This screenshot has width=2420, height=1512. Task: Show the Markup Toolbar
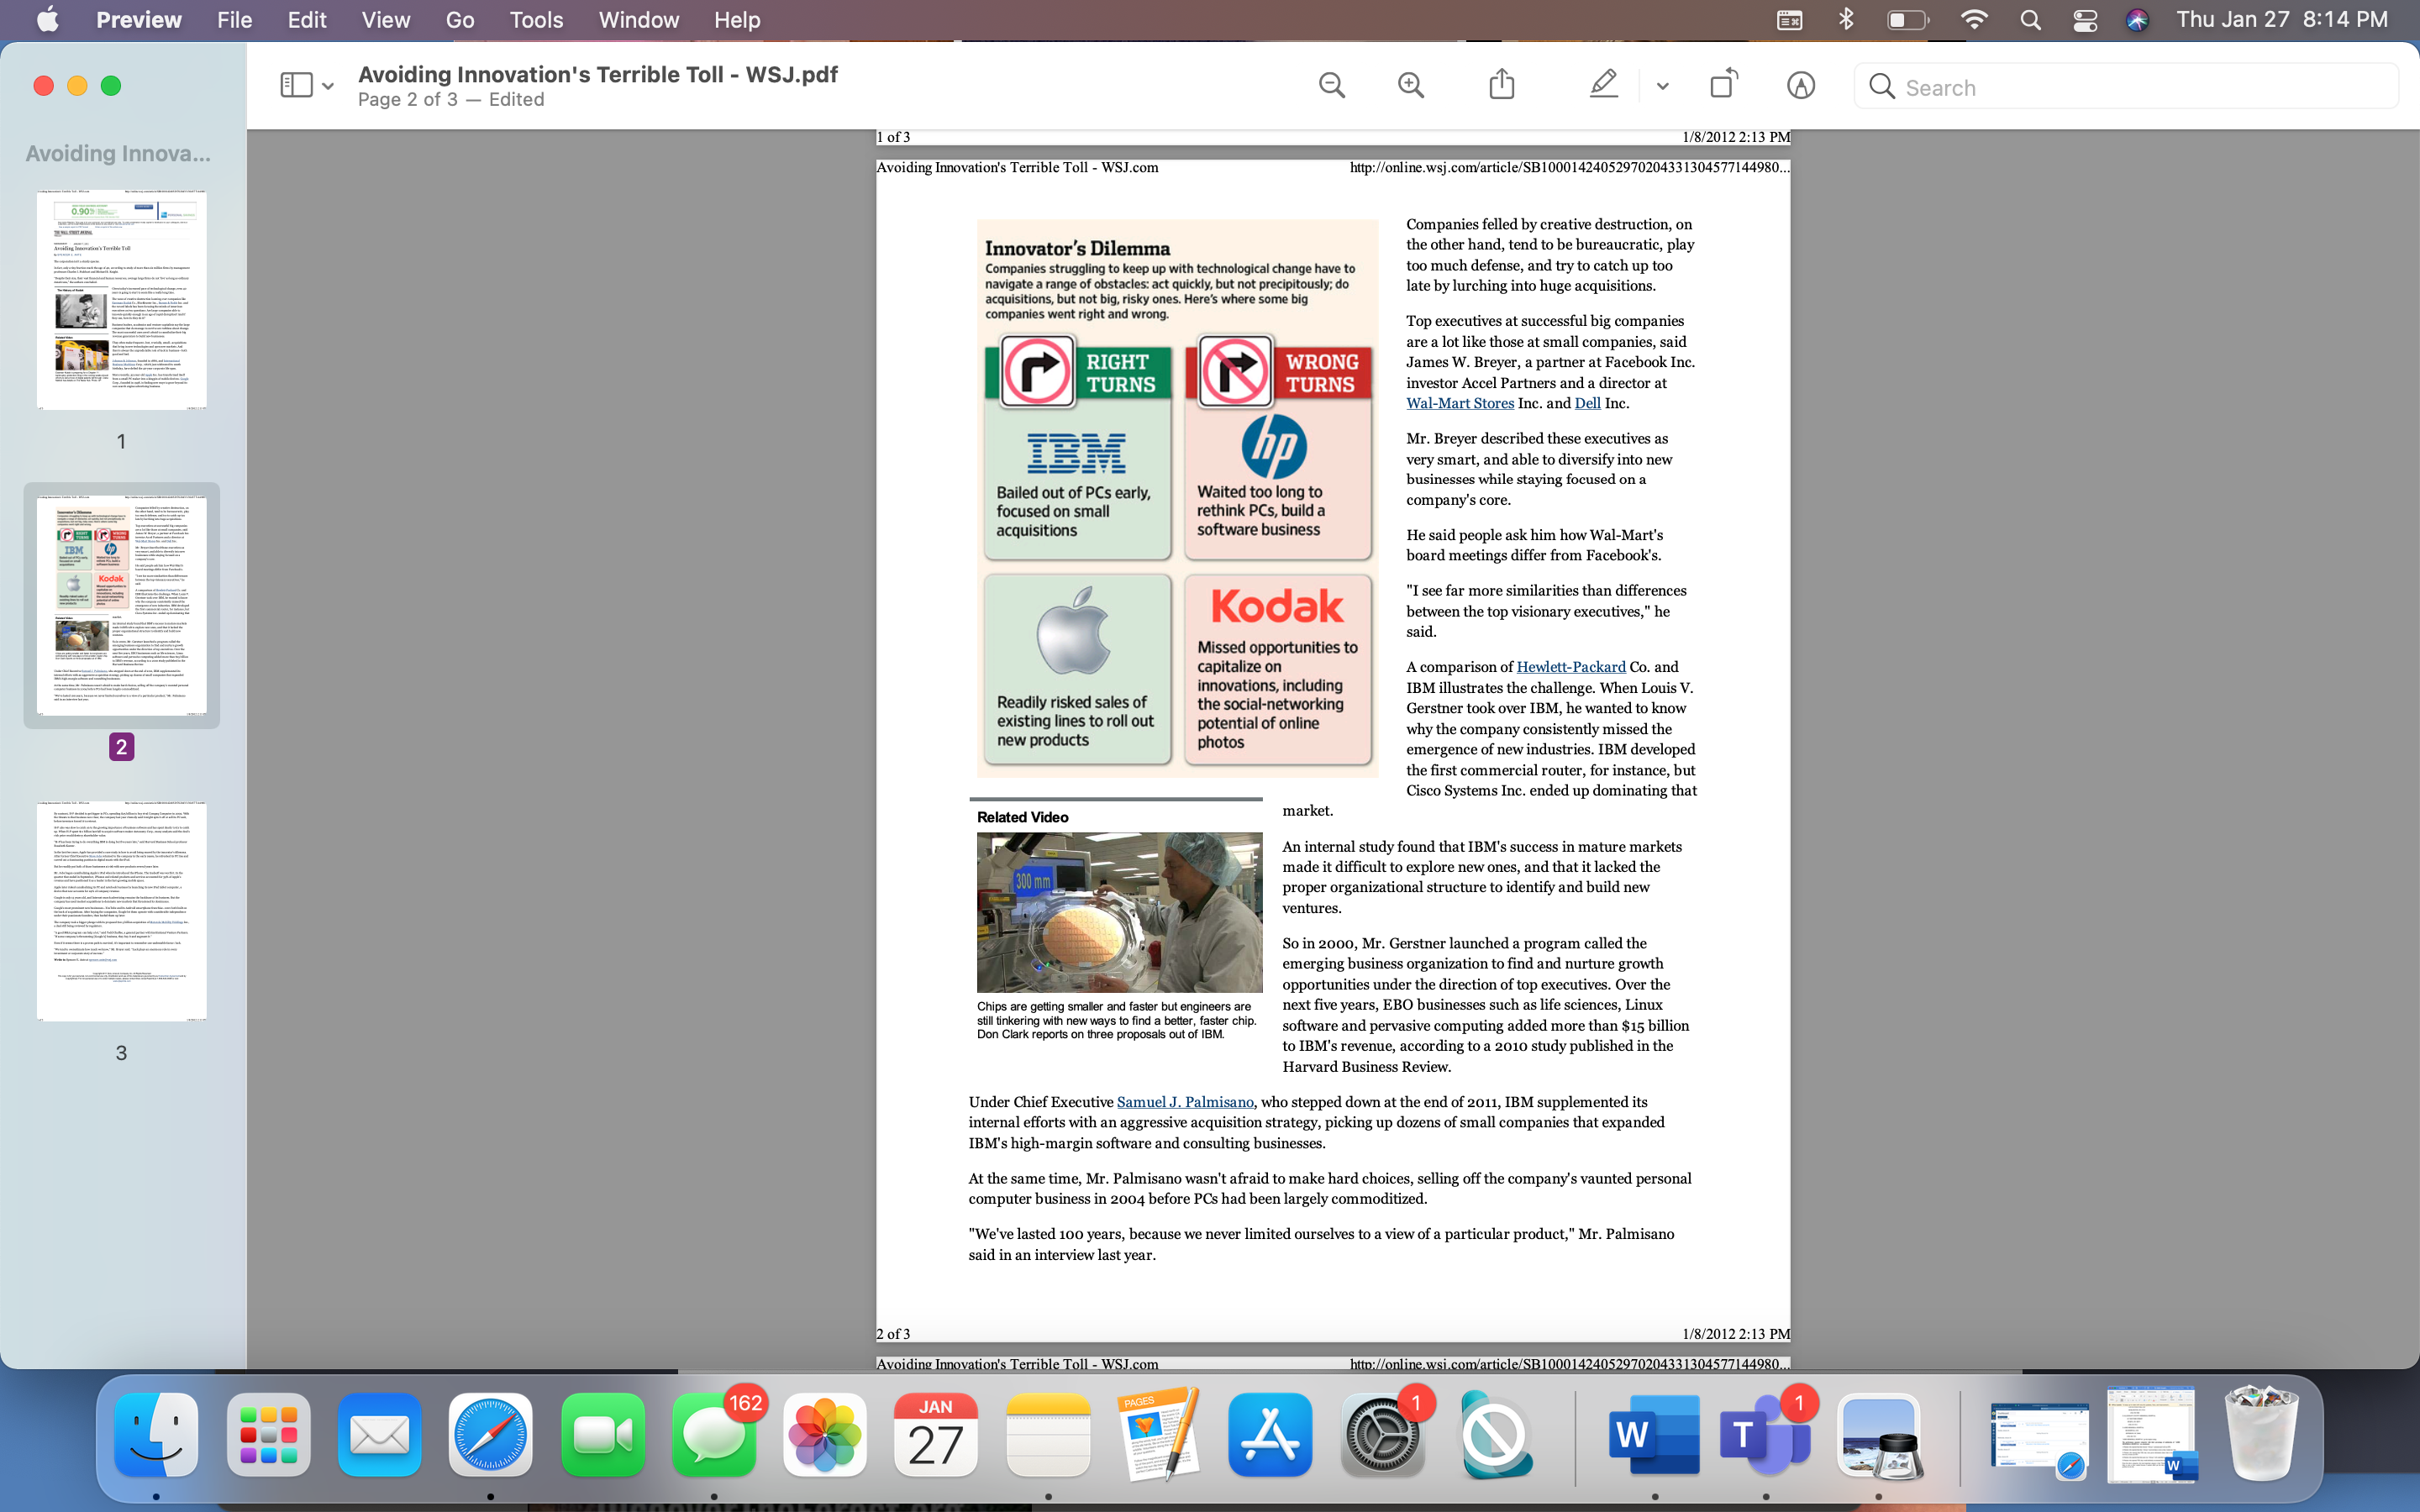point(1799,85)
